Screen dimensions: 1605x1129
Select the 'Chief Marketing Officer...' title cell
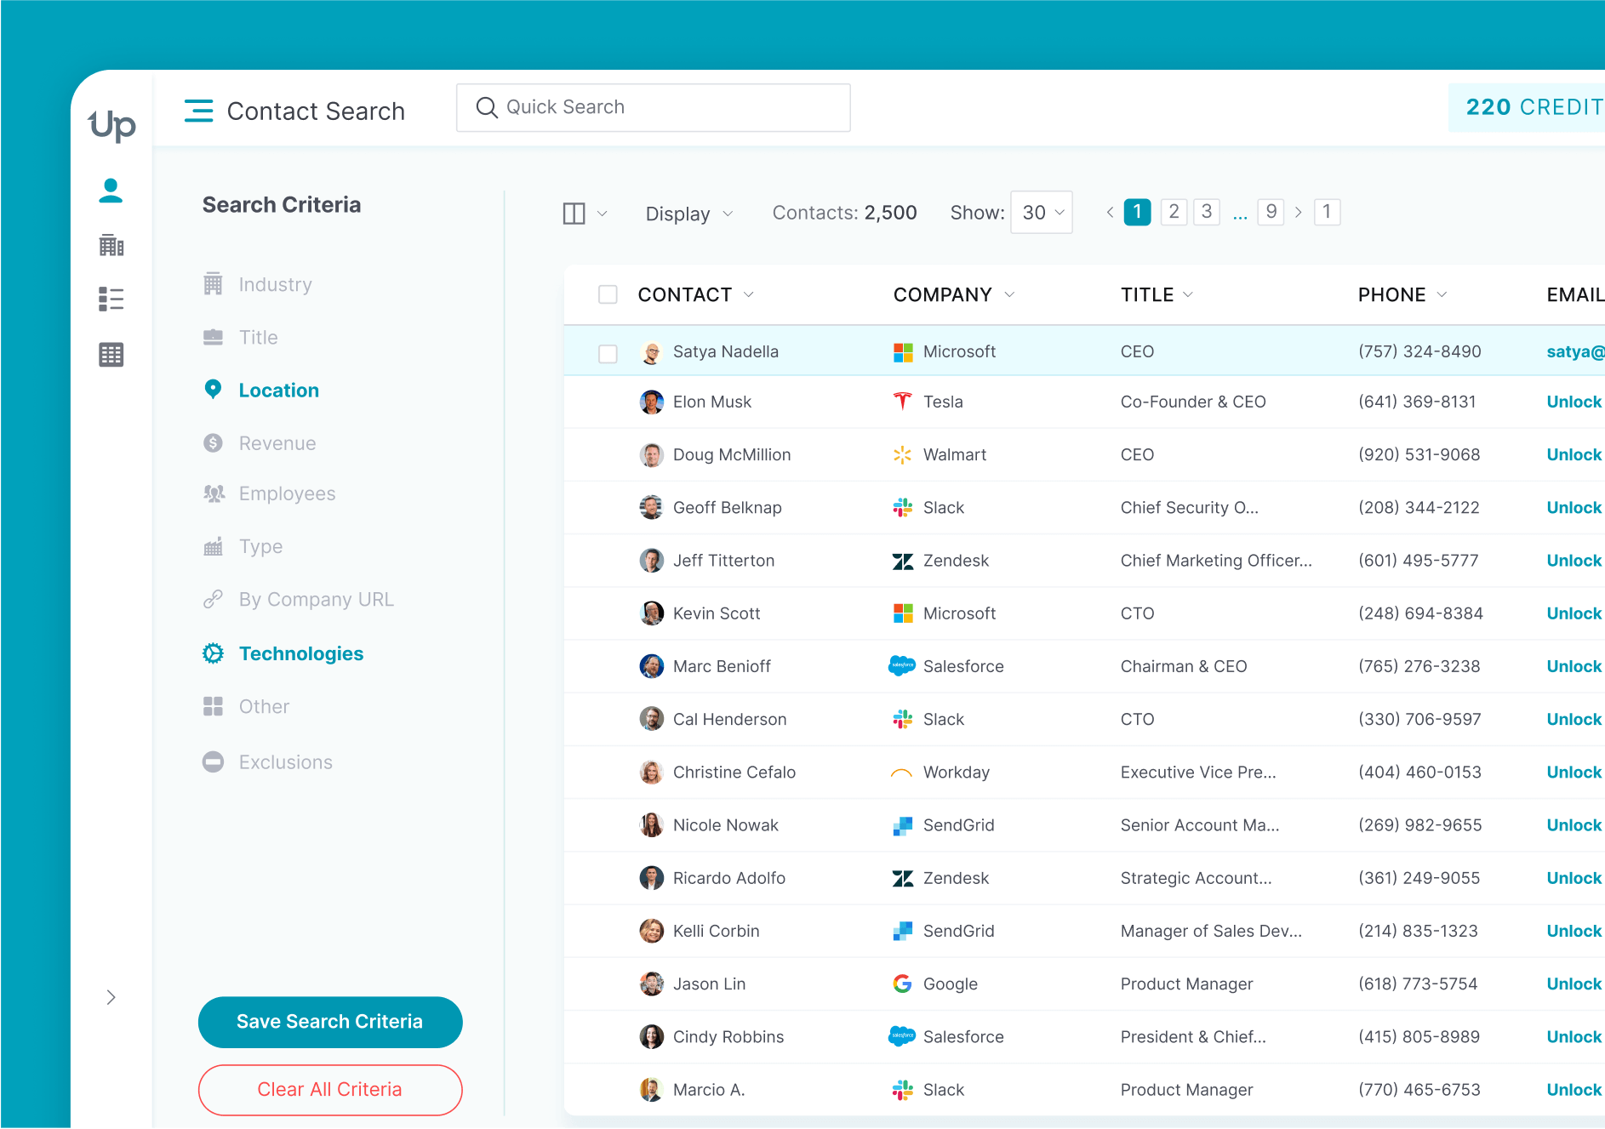(1216, 561)
